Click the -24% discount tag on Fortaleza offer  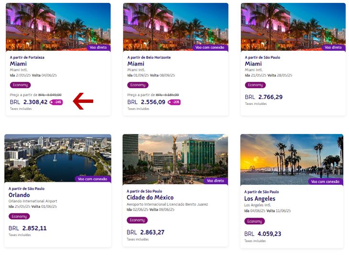pos(56,102)
